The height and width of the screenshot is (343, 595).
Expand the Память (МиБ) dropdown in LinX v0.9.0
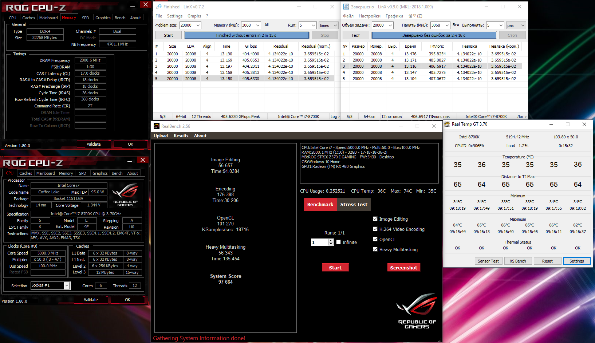coord(447,25)
